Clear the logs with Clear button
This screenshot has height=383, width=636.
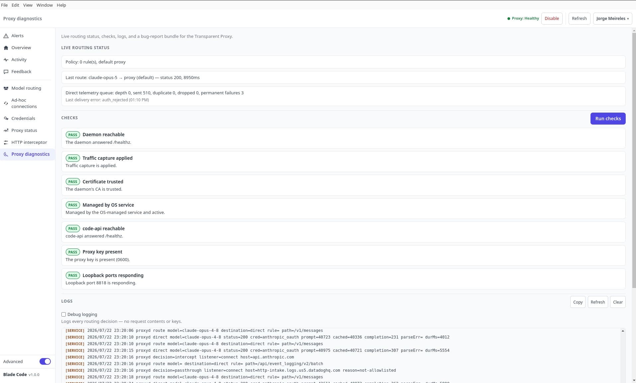click(x=618, y=302)
